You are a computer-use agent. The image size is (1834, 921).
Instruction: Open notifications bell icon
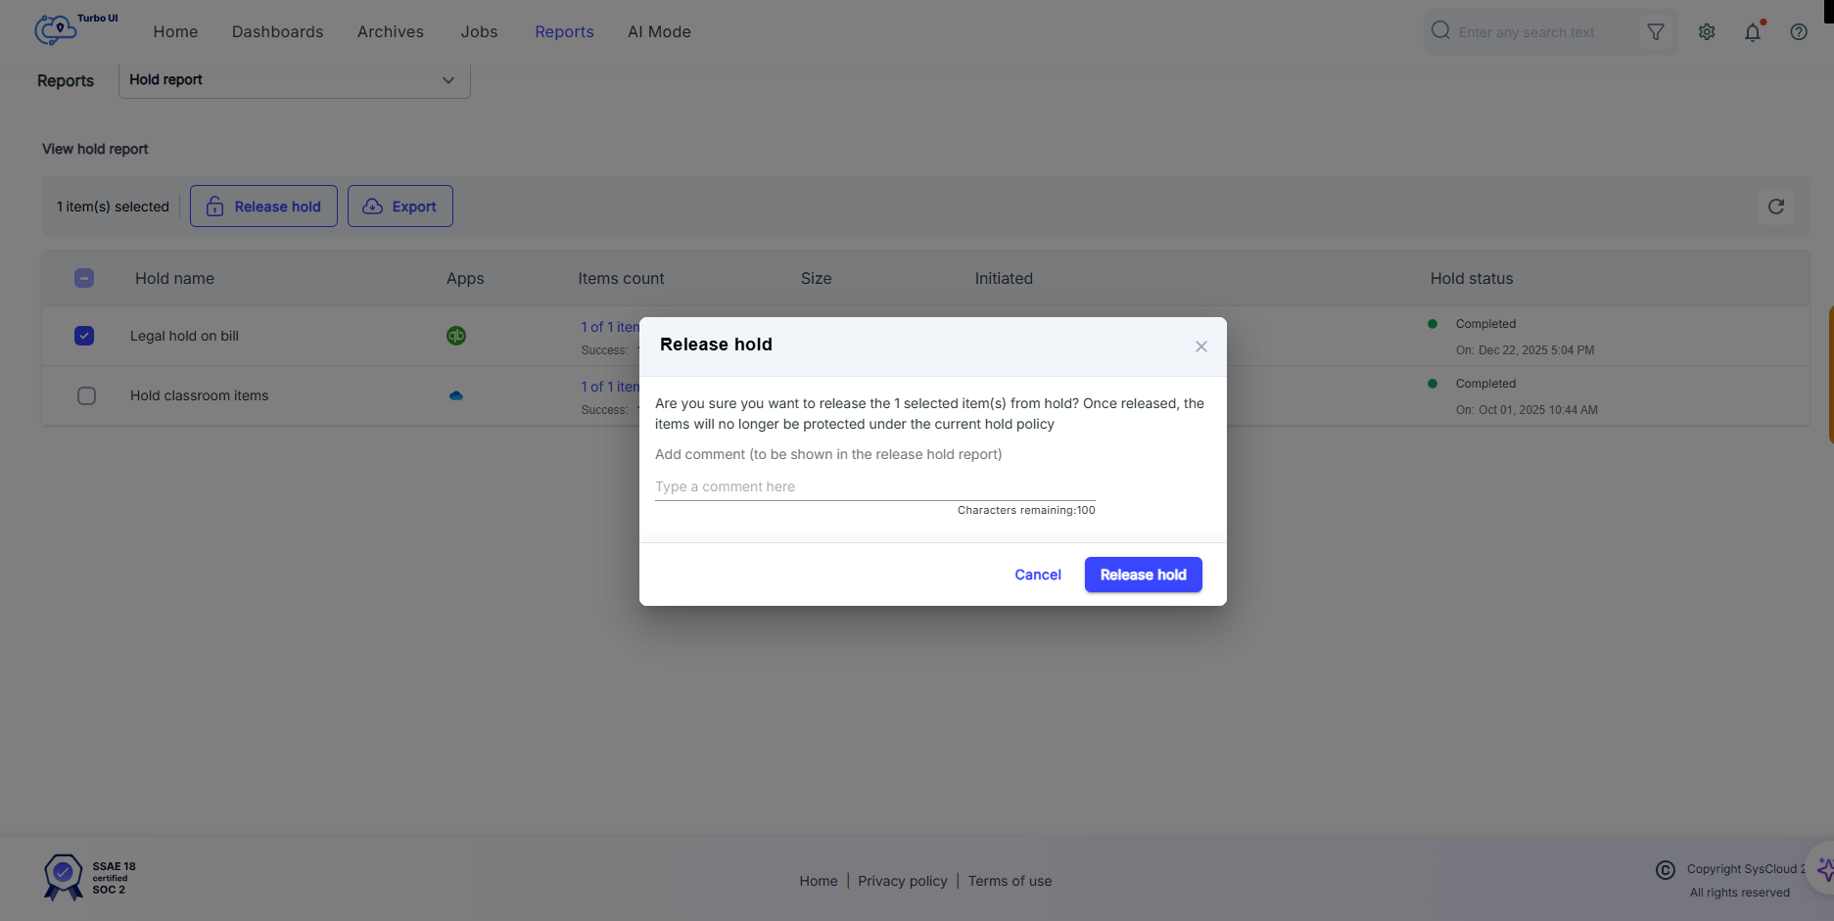tap(1753, 32)
